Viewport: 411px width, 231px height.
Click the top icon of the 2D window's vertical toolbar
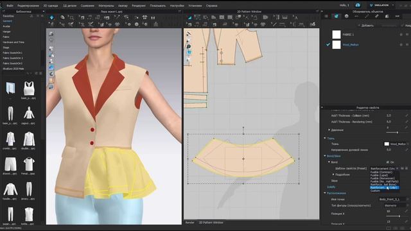click(188, 34)
